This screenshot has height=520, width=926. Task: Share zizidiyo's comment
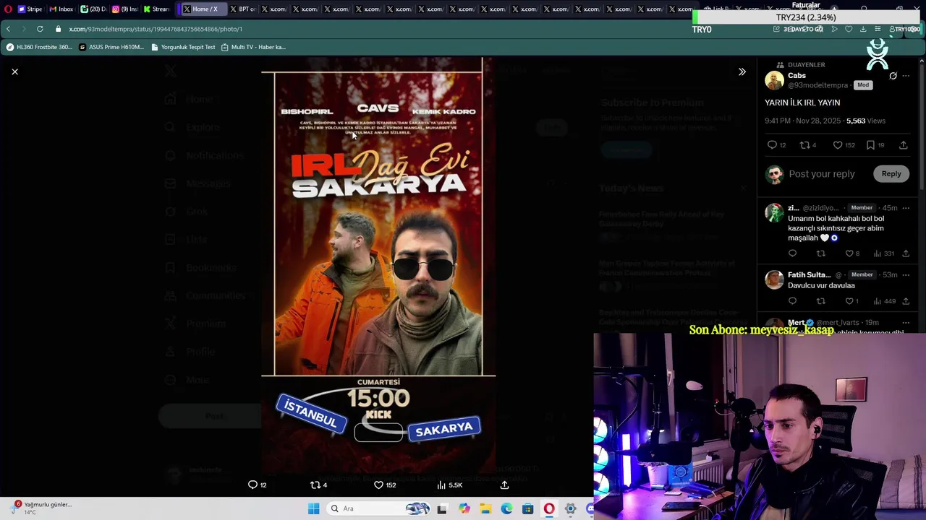[x=906, y=253]
